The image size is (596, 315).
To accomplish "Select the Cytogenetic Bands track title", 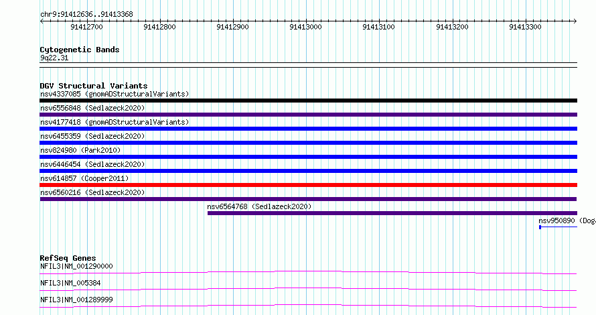I will 80,50.
